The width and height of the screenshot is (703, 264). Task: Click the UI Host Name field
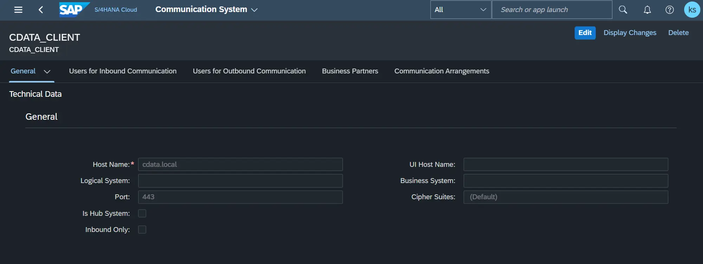[x=566, y=164]
